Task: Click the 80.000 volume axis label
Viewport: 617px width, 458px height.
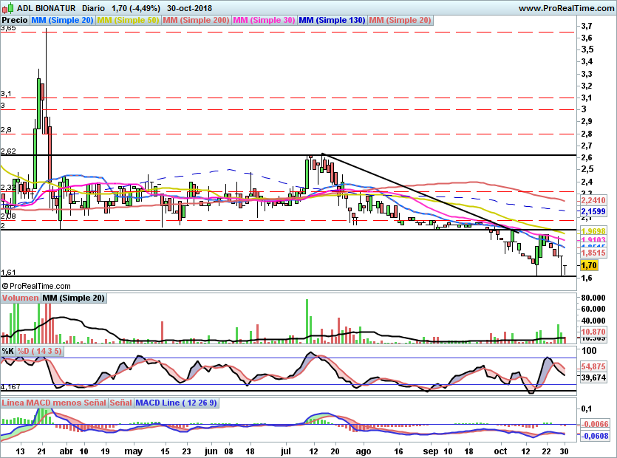Action: click(x=593, y=298)
